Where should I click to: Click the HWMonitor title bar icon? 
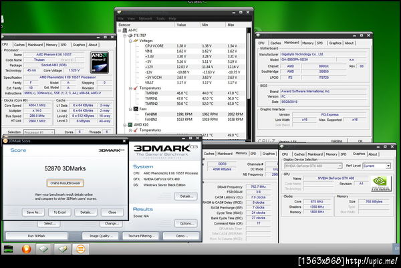119,12
